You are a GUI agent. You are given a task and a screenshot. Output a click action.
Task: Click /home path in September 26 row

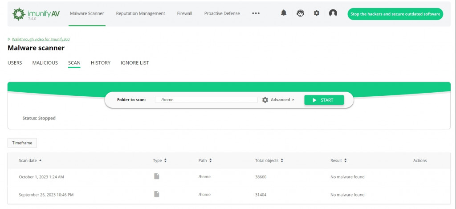[204, 194]
